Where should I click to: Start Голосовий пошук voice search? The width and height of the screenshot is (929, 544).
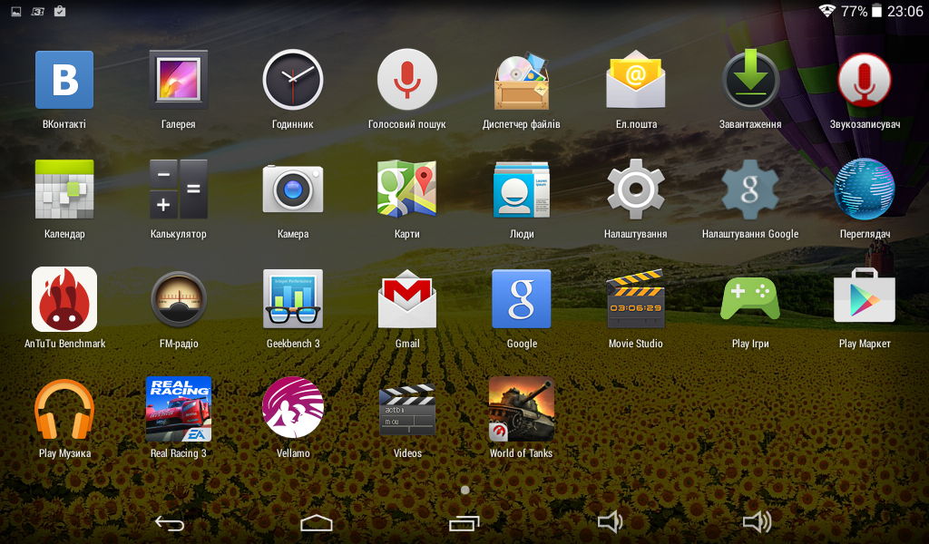pyautogui.click(x=407, y=80)
